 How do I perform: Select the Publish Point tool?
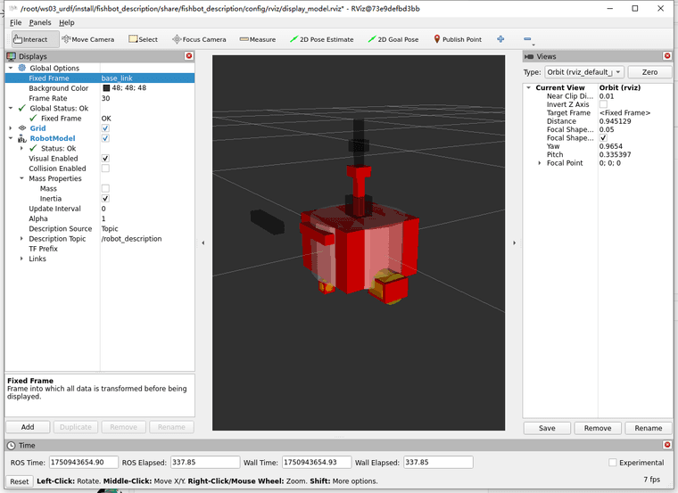[458, 39]
